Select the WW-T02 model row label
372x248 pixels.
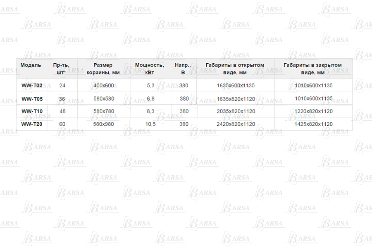32,86
